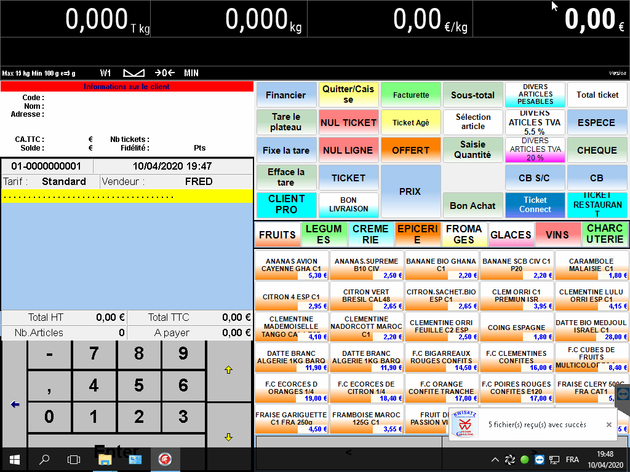630x472 pixels.
Task: Click the yellow ticket entry line
Action: point(127,196)
